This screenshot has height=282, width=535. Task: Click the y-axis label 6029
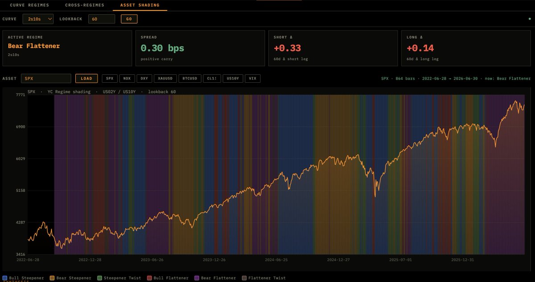(x=21, y=159)
